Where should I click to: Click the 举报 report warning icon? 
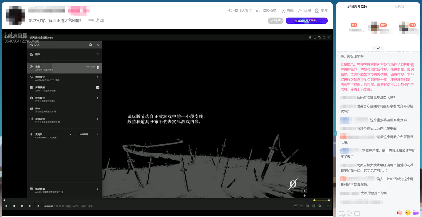pos(300,11)
